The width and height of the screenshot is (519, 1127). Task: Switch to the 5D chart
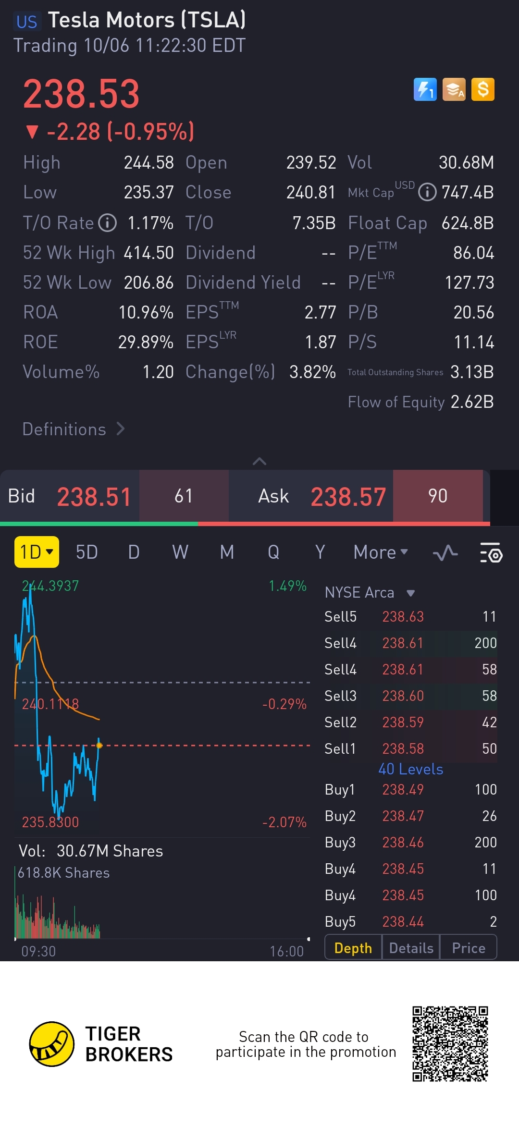click(x=87, y=552)
